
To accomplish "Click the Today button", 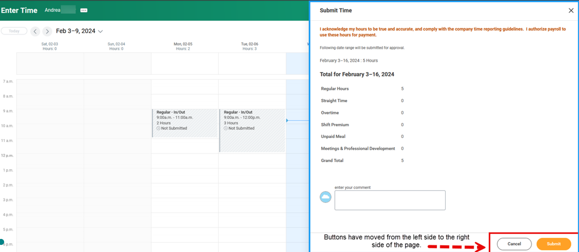I will point(14,31).
